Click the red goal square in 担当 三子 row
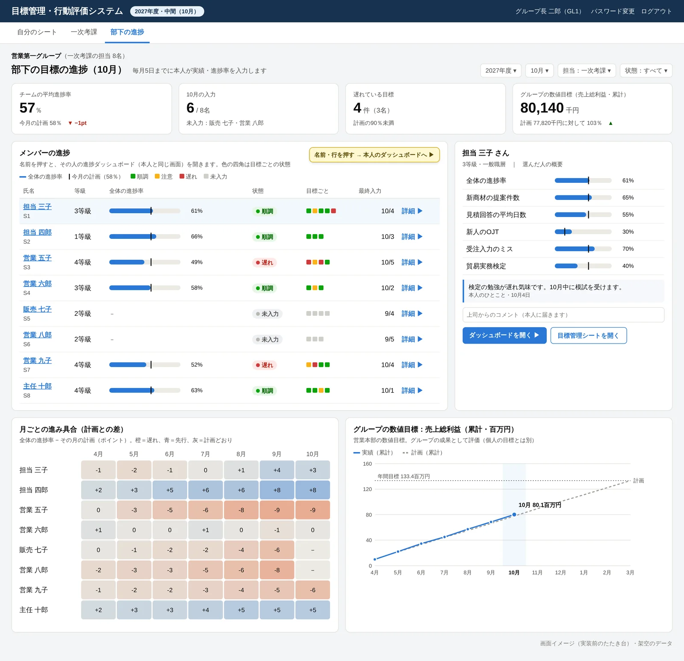This screenshot has height=661, width=684. click(x=333, y=211)
